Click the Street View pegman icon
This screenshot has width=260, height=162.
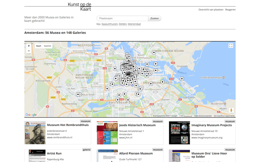[231, 110]
